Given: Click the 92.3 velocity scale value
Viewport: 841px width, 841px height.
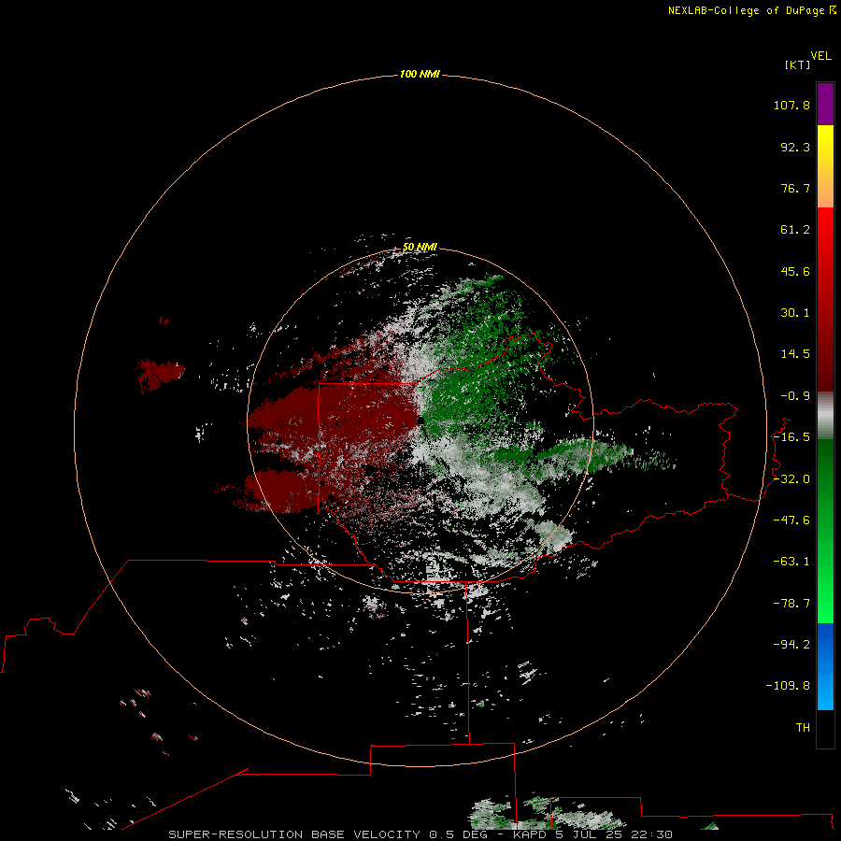Looking at the screenshot, I should [795, 147].
